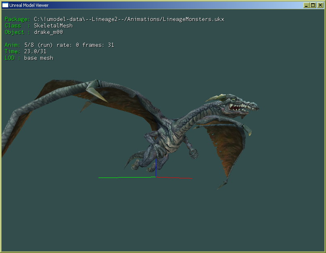The image size is (326, 253).
Task: Click the 'Anim:' label
Action: click(13, 45)
